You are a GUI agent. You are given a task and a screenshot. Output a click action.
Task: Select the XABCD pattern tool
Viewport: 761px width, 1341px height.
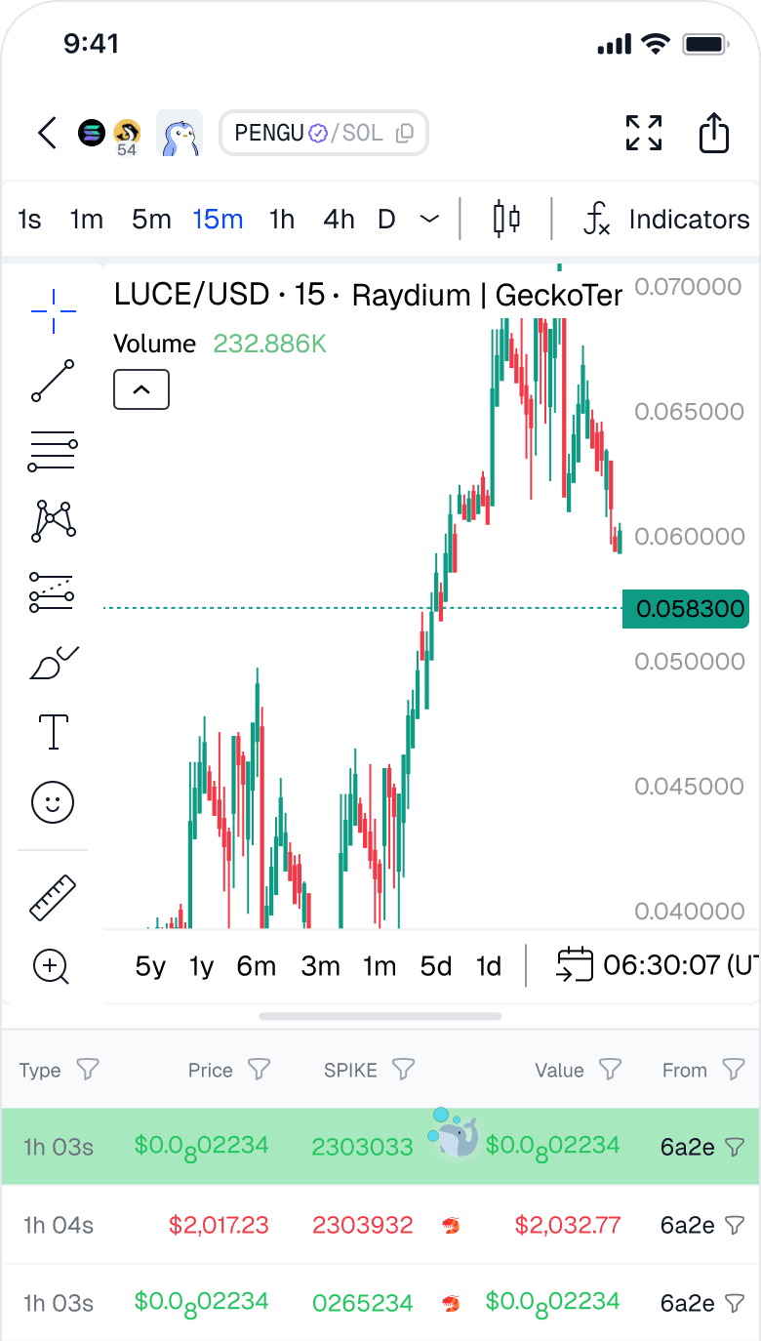tap(53, 521)
